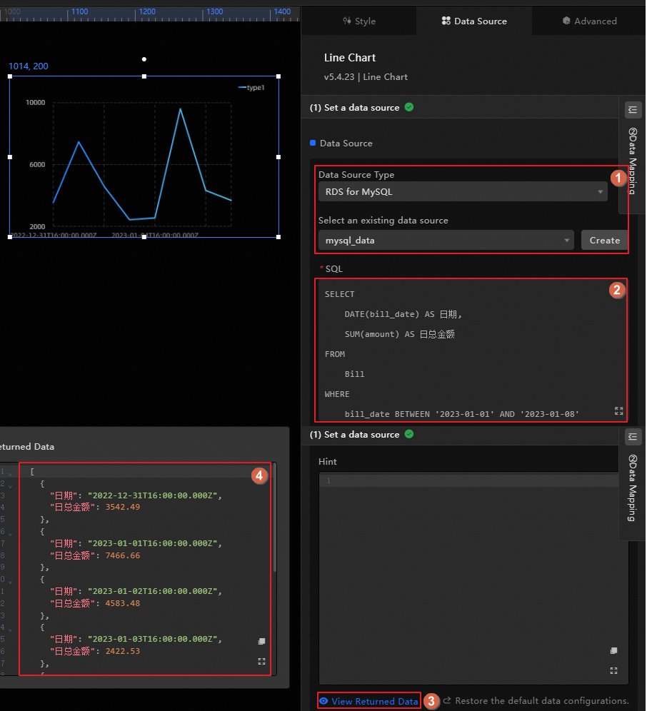The height and width of the screenshot is (711, 662).
Task: Copy the returned data JSON
Action: pyautogui.click(x=261, y=641)
